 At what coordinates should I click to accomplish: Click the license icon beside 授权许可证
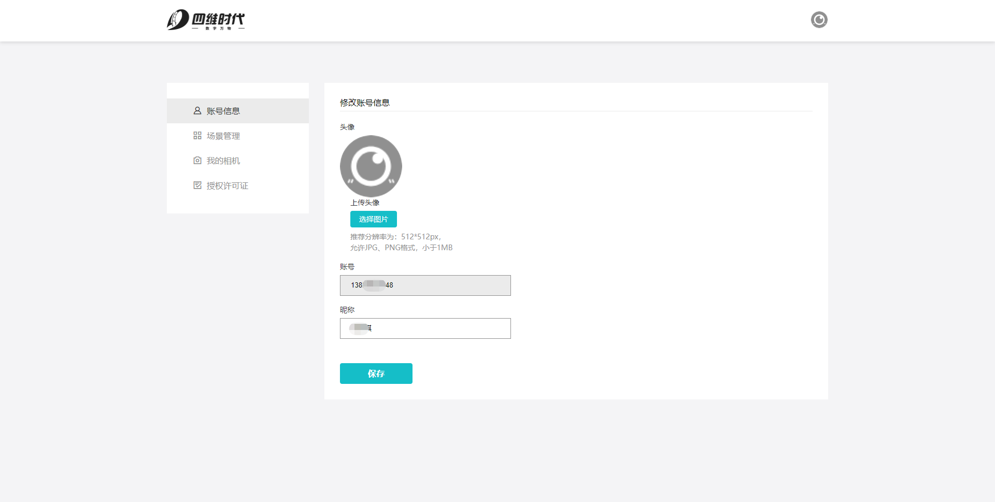point(197,185)
